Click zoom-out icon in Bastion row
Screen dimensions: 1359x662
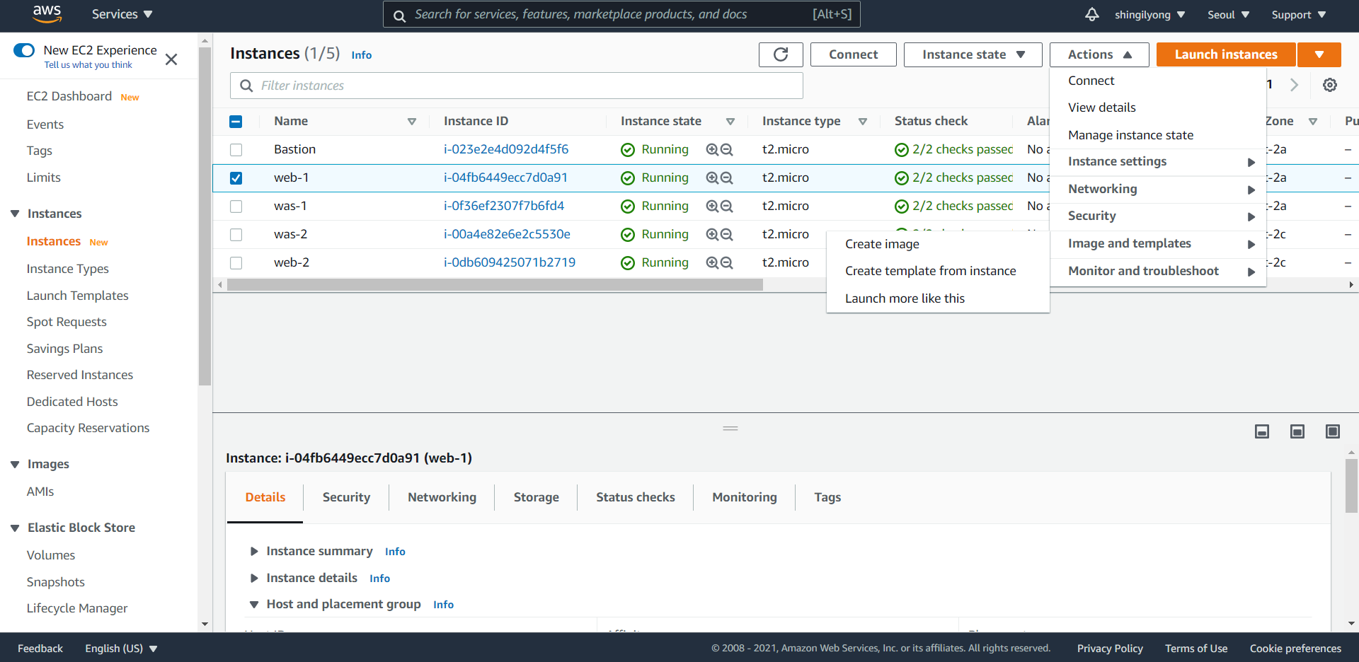pos(727,149)
